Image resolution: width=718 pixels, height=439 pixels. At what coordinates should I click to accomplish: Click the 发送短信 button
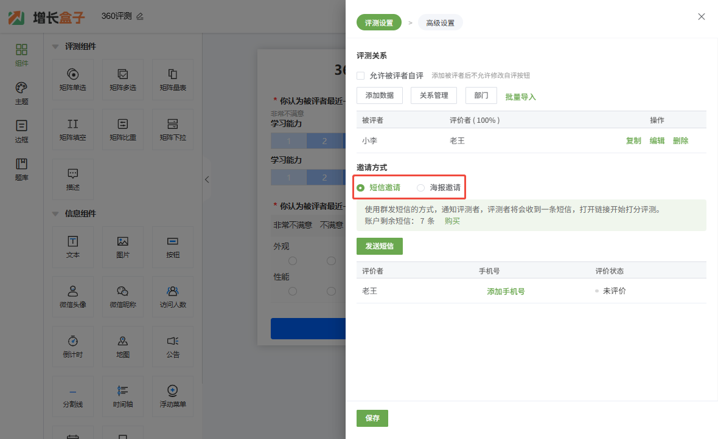click(380, 246)
